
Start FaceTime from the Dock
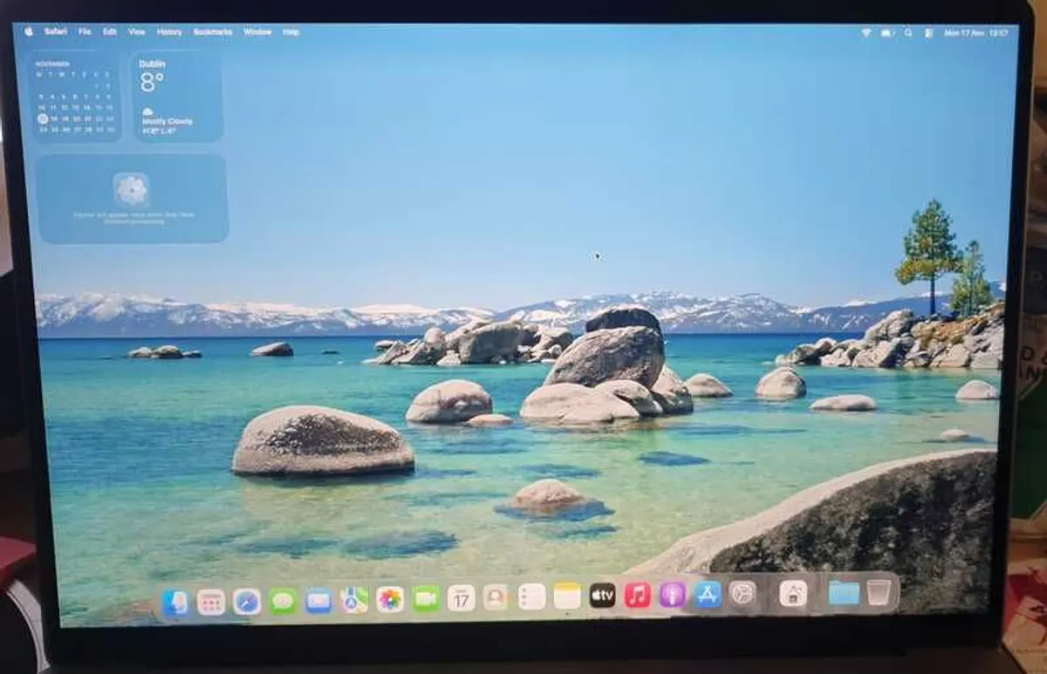pyautogui.click(x=423, y=598)
